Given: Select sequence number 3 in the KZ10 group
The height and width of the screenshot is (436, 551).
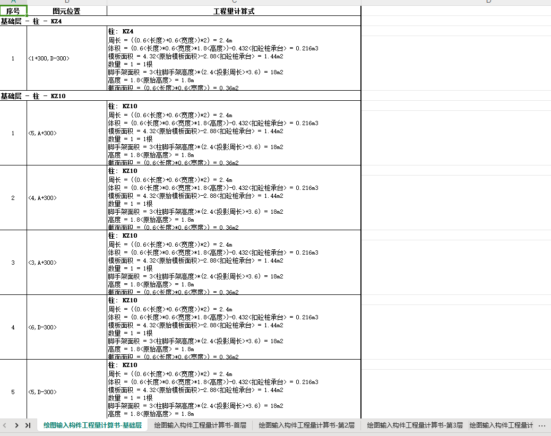Looking at the screenshot, I should [13, 263].
